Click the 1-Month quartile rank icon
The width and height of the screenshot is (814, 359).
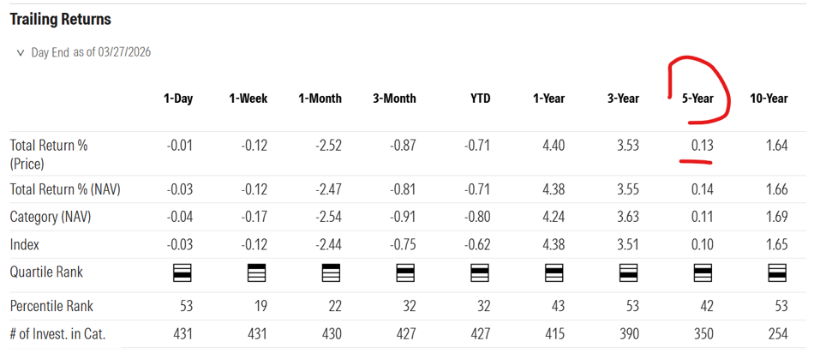coord(331,273)
